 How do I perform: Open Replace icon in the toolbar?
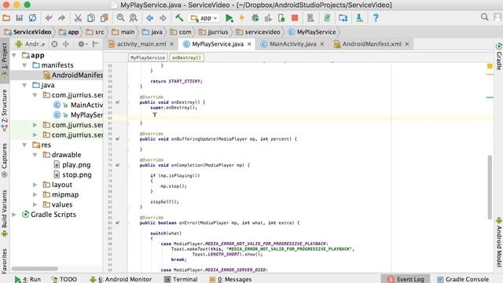[x=134, y=18]
